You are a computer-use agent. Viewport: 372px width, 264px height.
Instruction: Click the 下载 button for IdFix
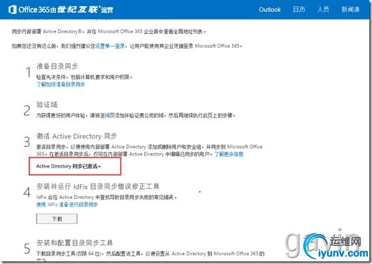coord(57,219)
